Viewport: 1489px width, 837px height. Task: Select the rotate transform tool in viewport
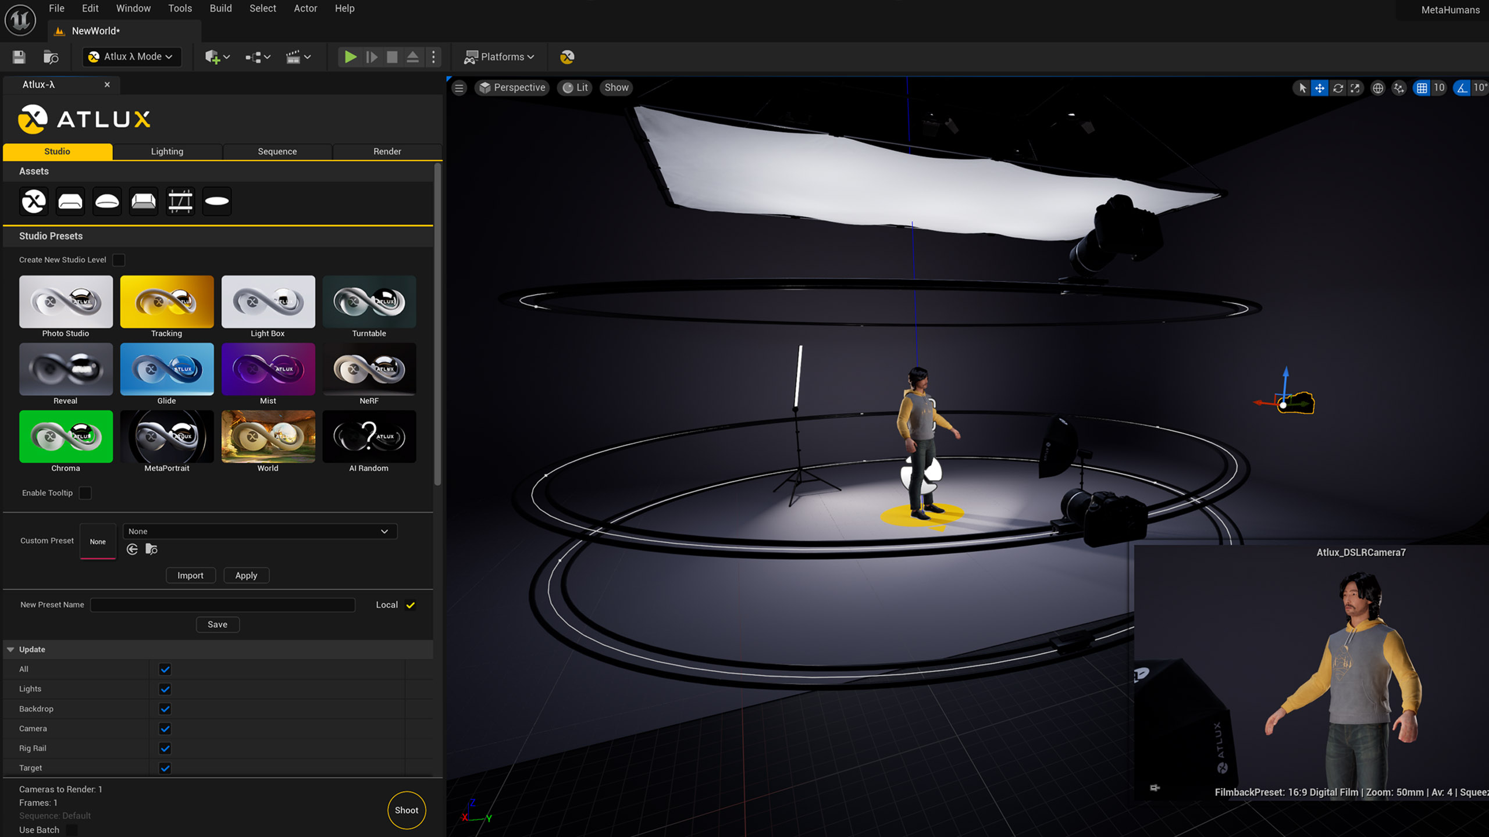[x=1338, y=88]
